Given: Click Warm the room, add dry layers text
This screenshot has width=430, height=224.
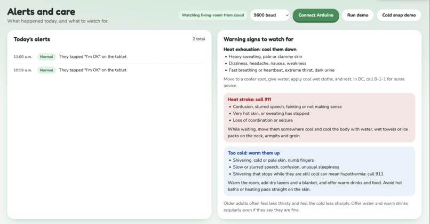Looking at the screenshot, I should 315,186.
